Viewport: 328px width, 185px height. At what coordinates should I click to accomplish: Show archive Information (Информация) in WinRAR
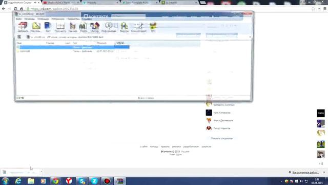(x=109, y=27)
